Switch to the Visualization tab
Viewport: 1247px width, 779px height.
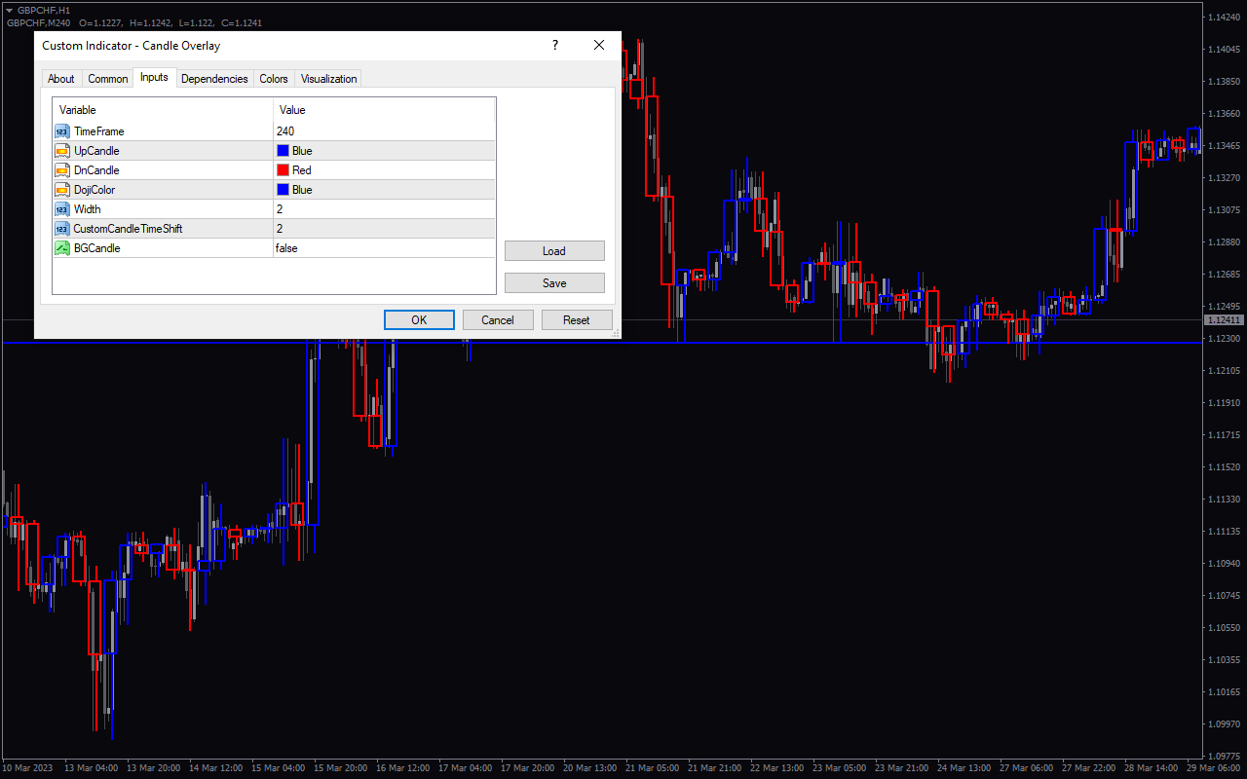(x=328, y=79)
